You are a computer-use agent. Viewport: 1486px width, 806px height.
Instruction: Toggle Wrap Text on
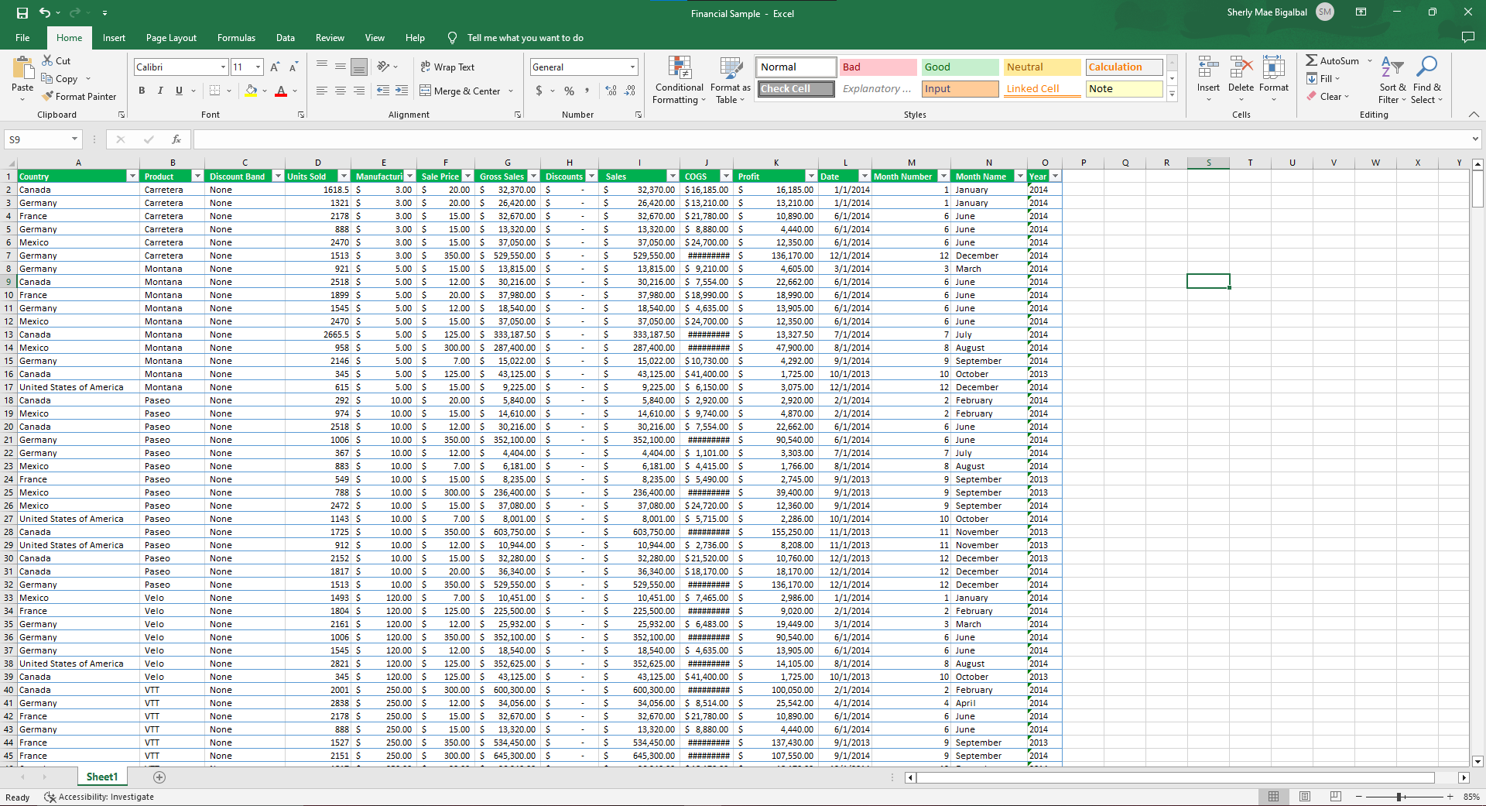[x=447, y=67]
